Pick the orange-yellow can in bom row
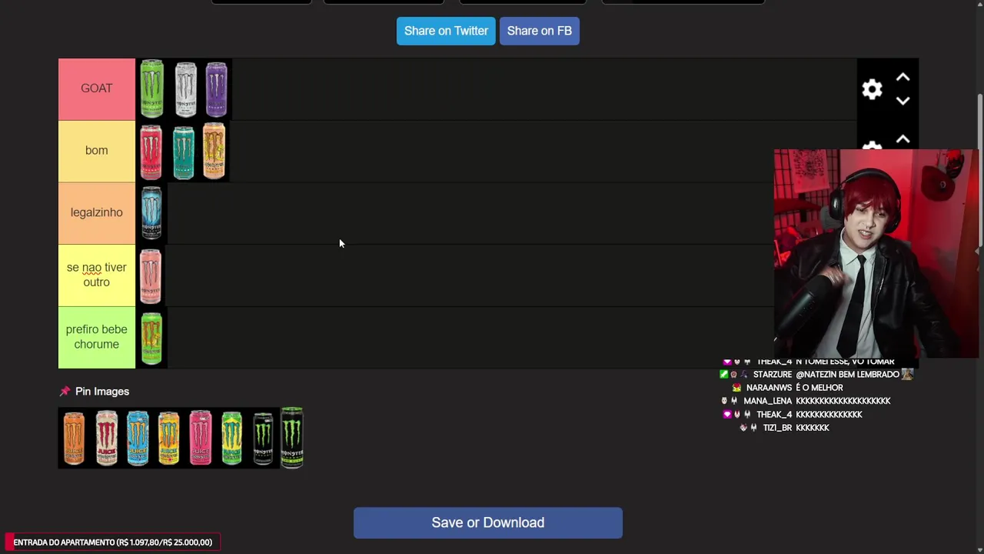This screenshot has width=984, height=554. tap(214, 151)
